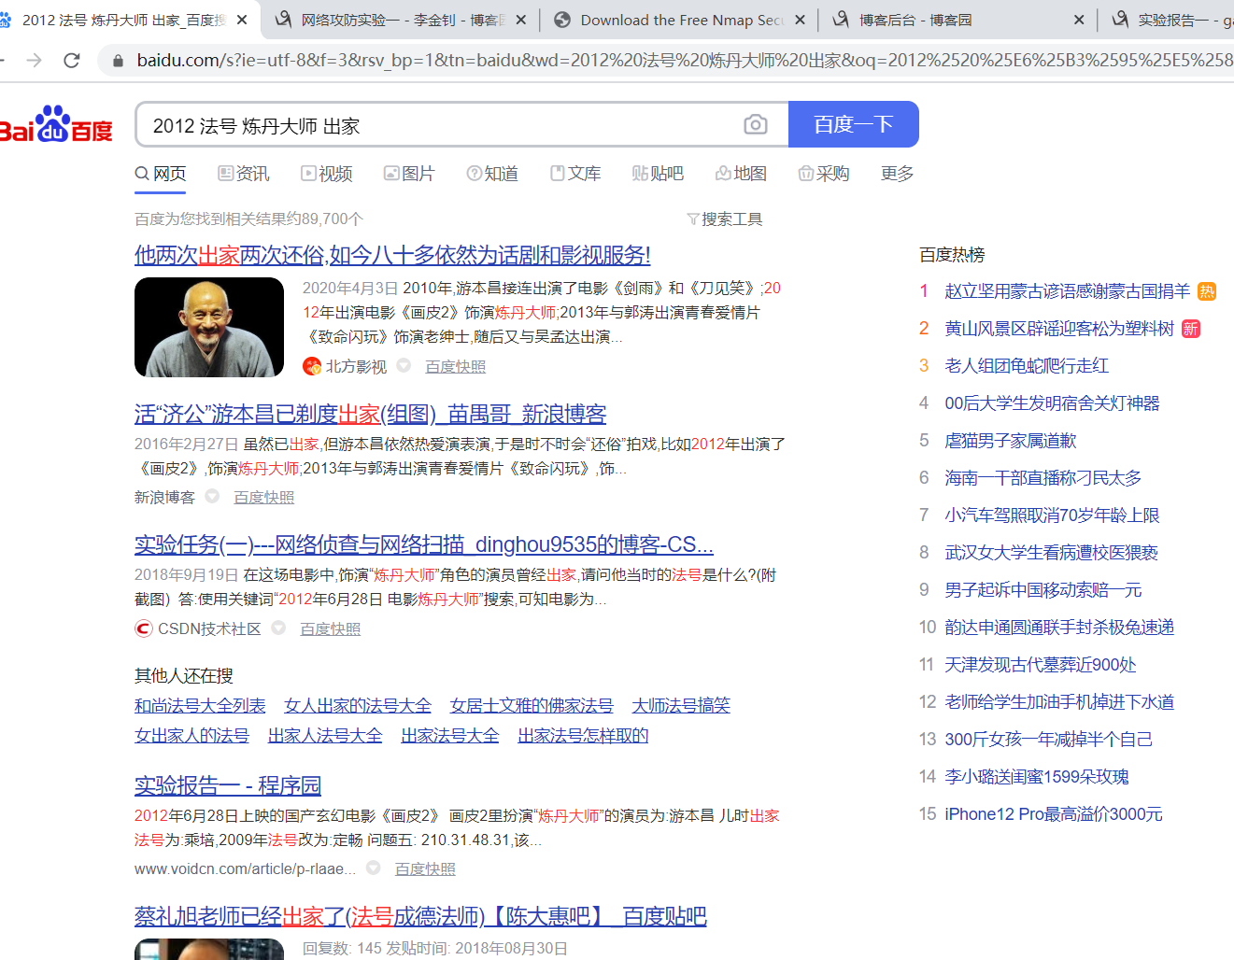Image resolution: width=1234 pixels, height=960 pixels.
Task: Search related term 女人出家的法号大全
Action: [x=358, y=706]
